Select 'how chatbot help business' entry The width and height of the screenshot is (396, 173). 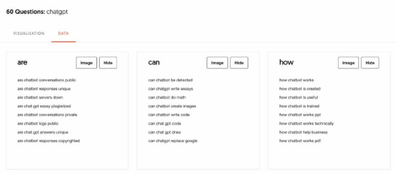pyautogui.click(x=303, y=132)
